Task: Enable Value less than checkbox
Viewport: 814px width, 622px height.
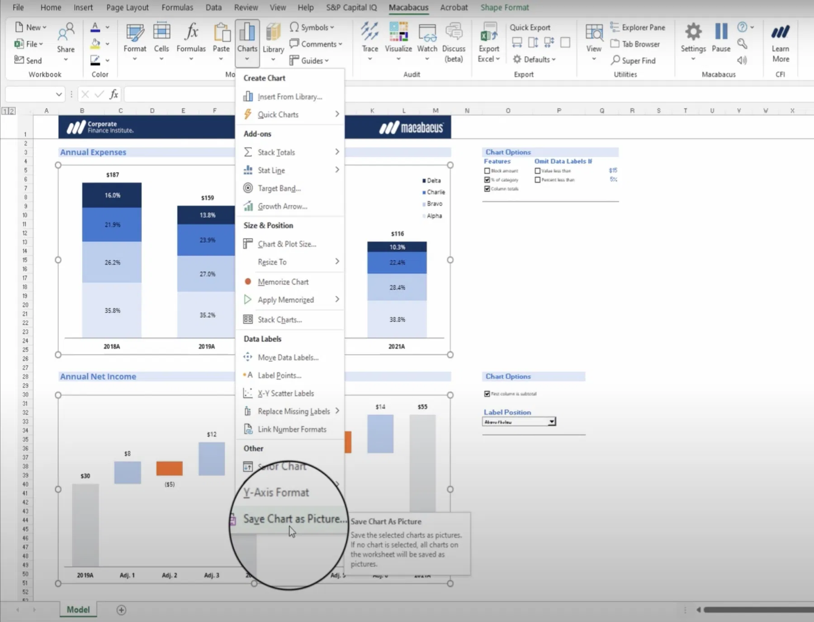Action: tap(538, 171)
